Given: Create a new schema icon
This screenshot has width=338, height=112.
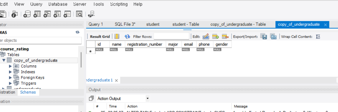Looking at the screenshot, I should (x=27, y=14).
